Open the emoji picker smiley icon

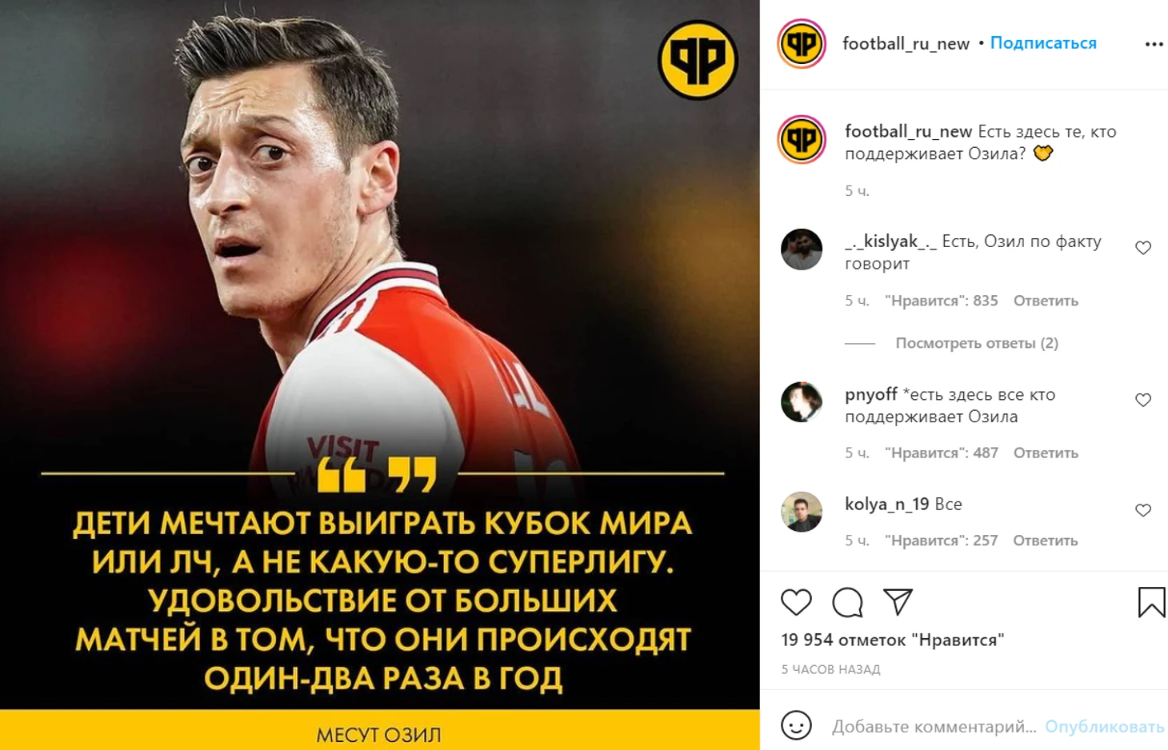tap(796, 726)
